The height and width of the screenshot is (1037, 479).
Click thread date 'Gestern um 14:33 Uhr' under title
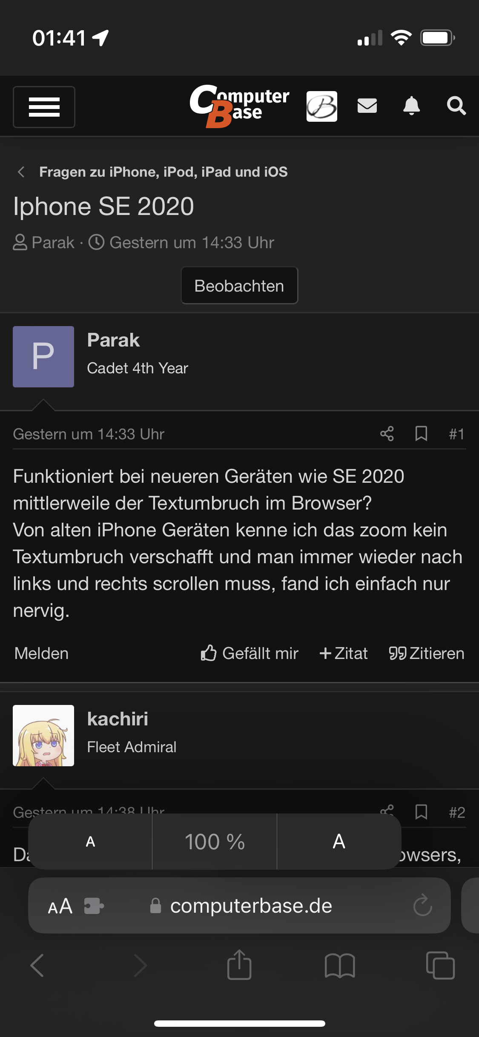tap(192, 243)
